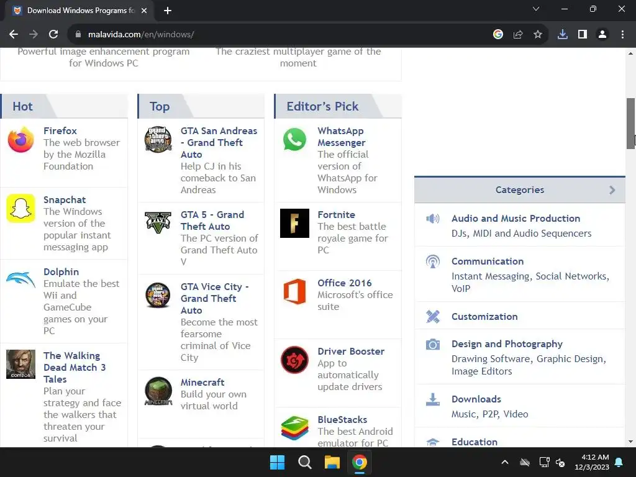
Task: Open GTA San Andreas game icon
Action: [x=158, y=140]
